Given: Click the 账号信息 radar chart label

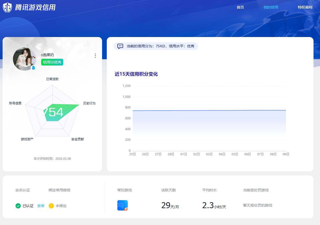Looking at the screenshot, I should click(x=15, y=103).
